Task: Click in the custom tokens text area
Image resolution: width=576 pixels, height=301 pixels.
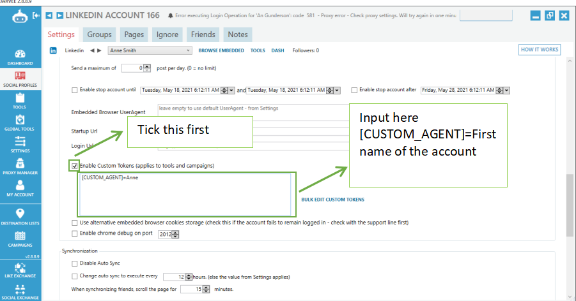Action: [185, 195]
